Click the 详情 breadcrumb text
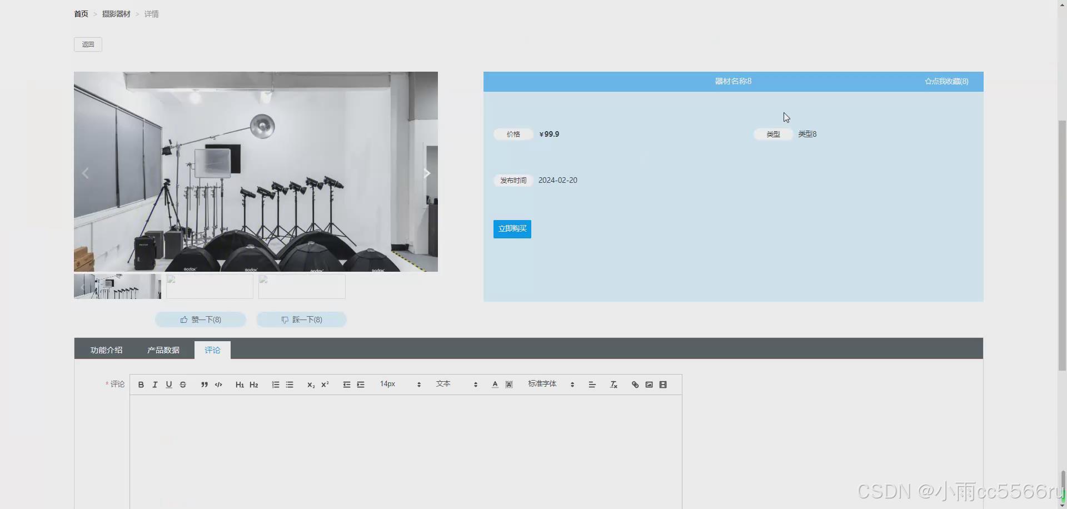The height and width of the screenshot is (509, 1067). coord(152,14)
